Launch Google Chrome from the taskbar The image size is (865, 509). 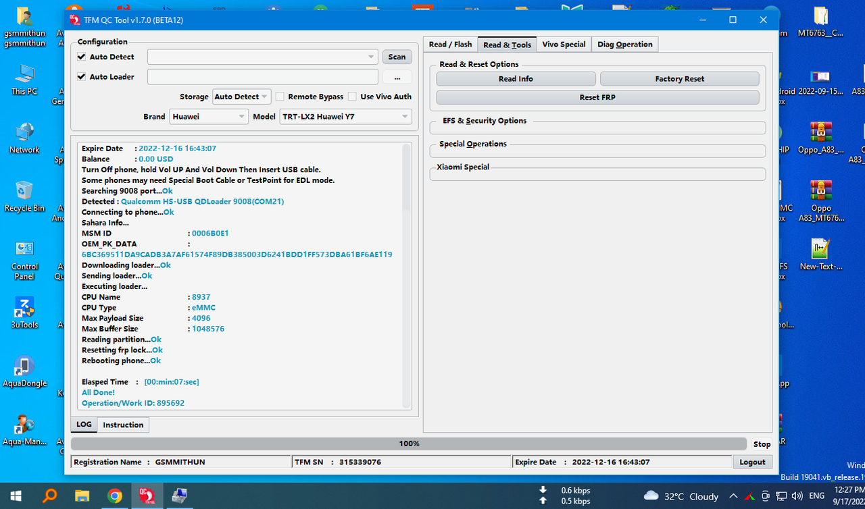(x=115, y=495)
